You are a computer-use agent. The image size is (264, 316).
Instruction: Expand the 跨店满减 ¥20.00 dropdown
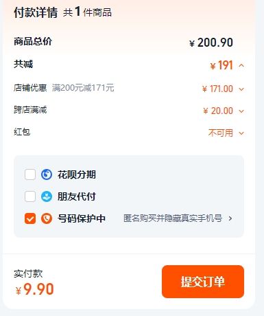click(x=241, y=111)
